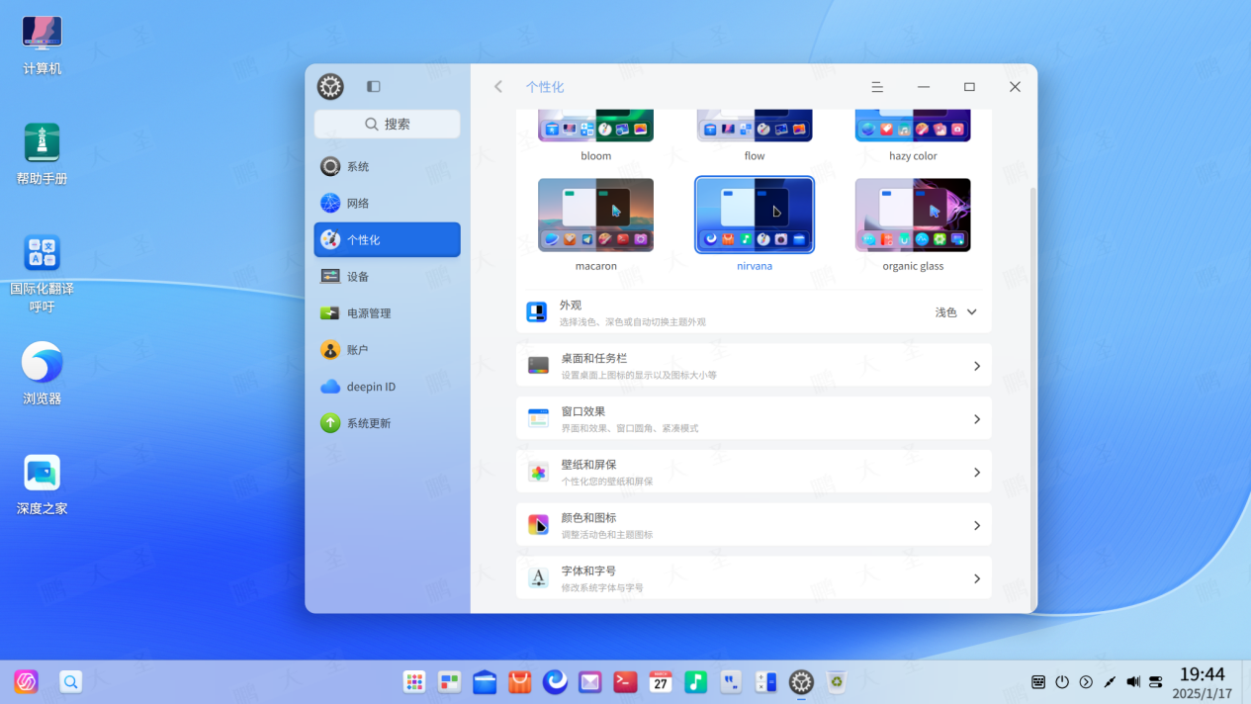
Task: Open 计算机 desktop icon
Action: coord(42,45)
